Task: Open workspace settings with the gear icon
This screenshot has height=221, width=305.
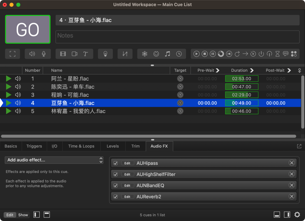Action: 297,215
